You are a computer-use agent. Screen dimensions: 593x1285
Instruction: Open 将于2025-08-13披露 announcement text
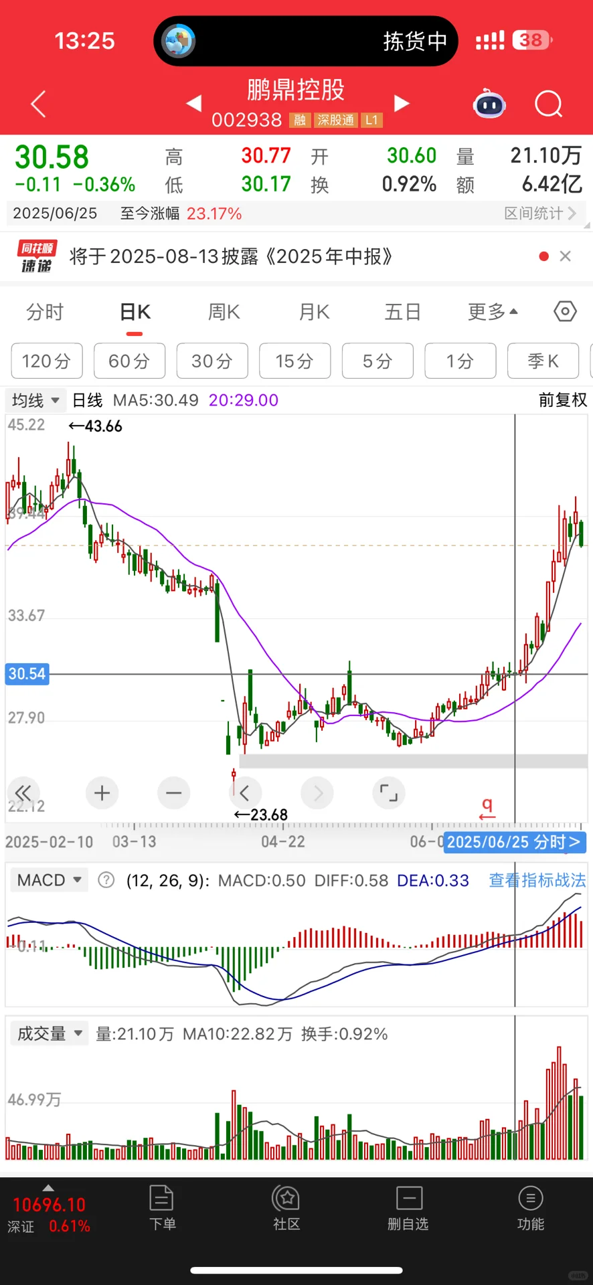(231, 257)
